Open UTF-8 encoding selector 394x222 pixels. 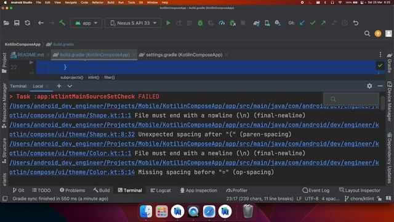(x=312, y=199)
